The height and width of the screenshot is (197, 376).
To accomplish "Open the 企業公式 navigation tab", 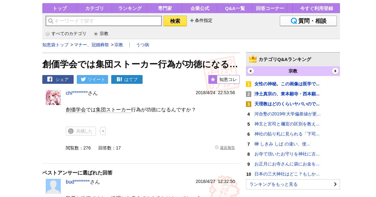I will (200, 8).
